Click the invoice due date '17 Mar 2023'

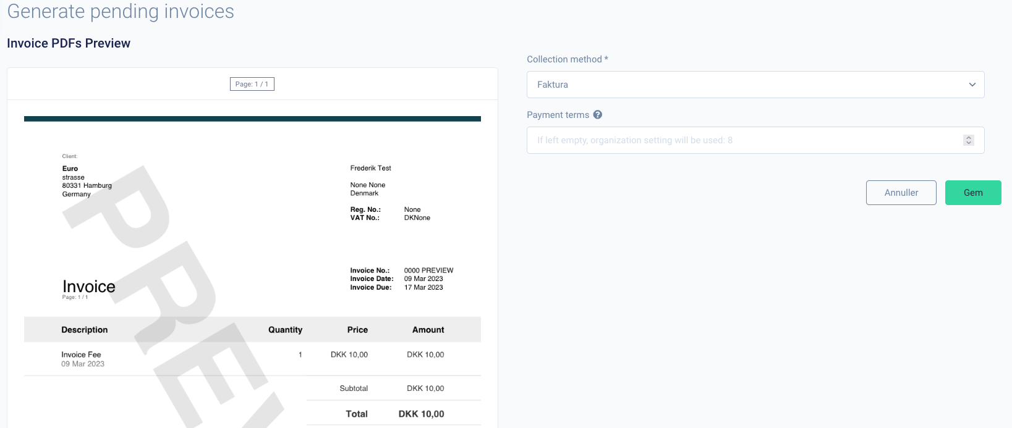[x=423, y=287]
